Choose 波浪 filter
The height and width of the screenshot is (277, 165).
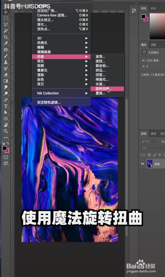tap(107, 57)
